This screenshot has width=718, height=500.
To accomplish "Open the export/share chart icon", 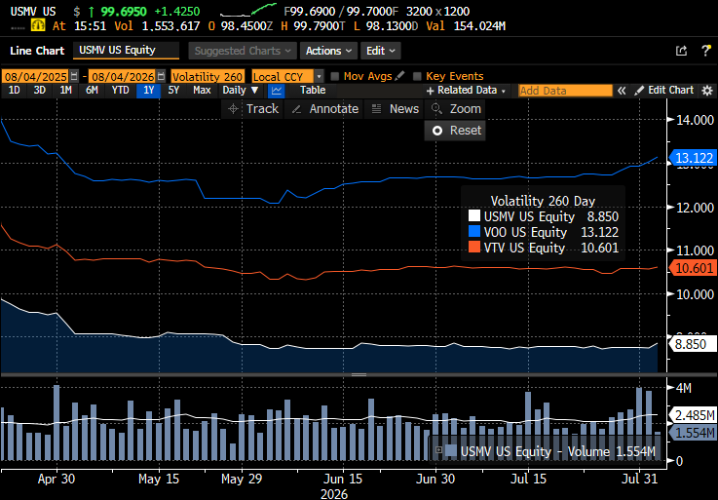I will tap(681, 51).
